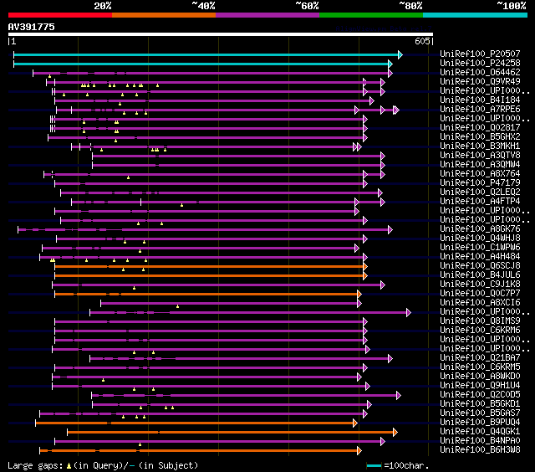Select the UniRef100_C6KRM5 label
The width and height of the screenshot is (535, 472).
pyautogui.click(x=480, y=367)
